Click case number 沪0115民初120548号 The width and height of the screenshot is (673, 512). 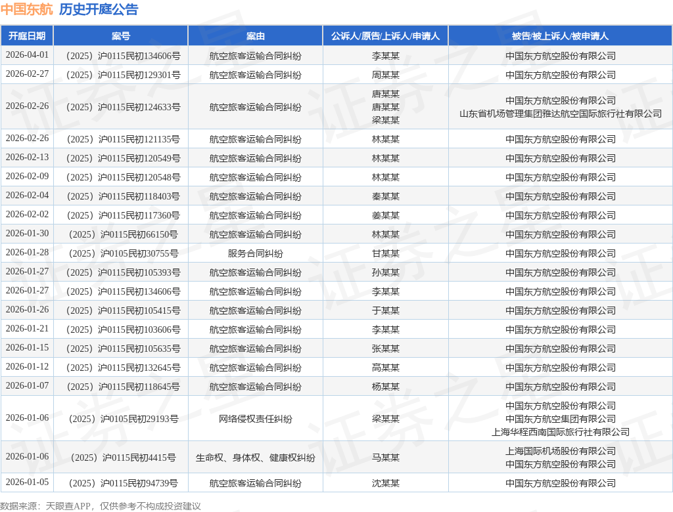pos(123,177)
